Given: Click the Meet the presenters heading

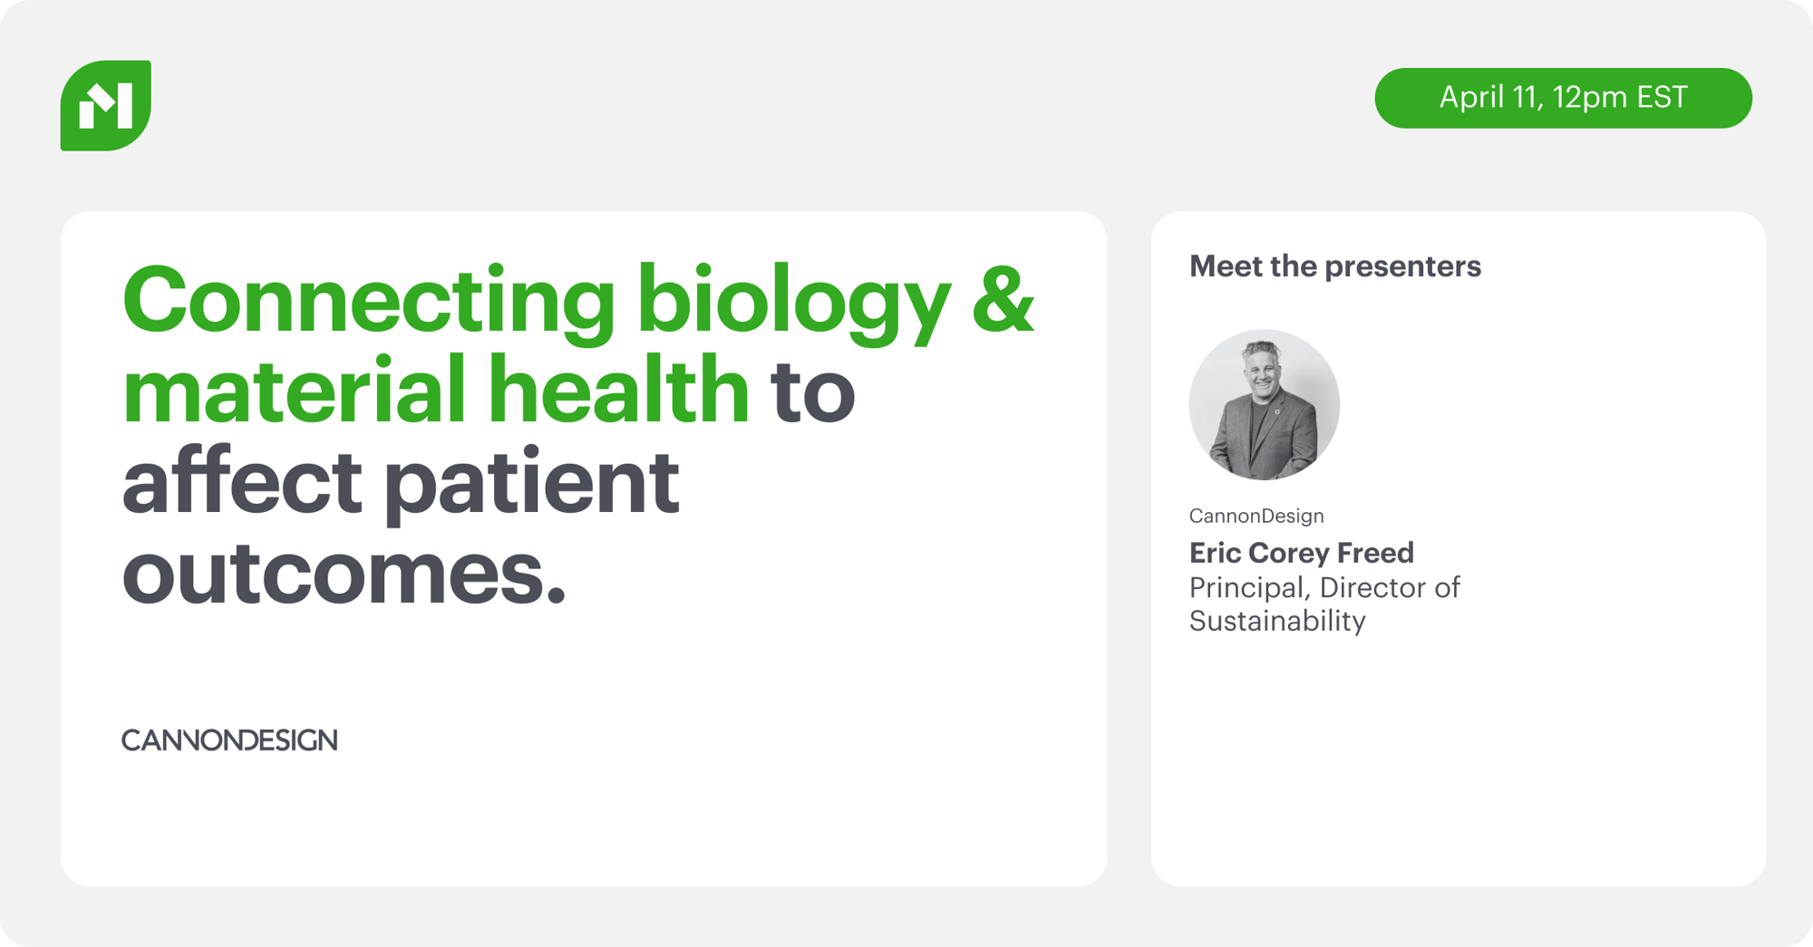Looking at the screenshot, I should (1334, 266).
